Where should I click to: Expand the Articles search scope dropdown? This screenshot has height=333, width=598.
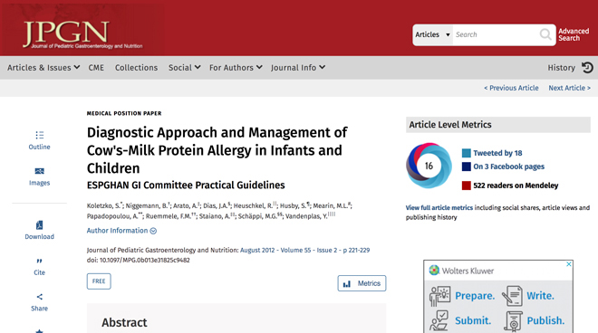coord(432,34)
